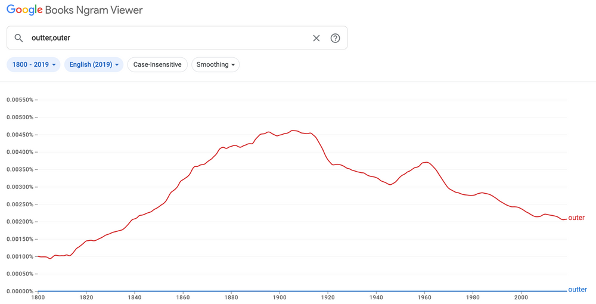Click the Google logo
Image resolution: width=596 pixels, height=304 pixels.
tap(24, 10)
